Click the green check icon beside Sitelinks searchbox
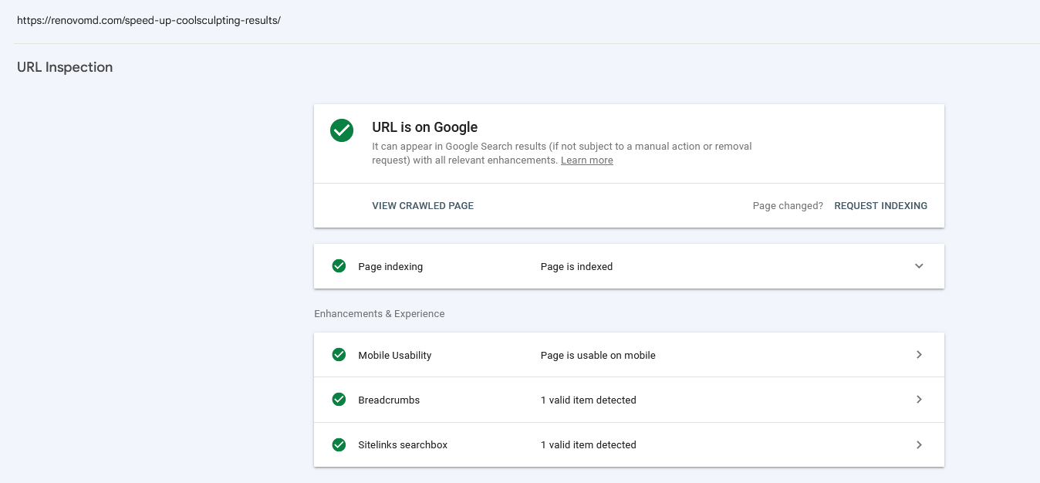The image size is (1040, 483). pyautogui.click(x=339, y=444)
